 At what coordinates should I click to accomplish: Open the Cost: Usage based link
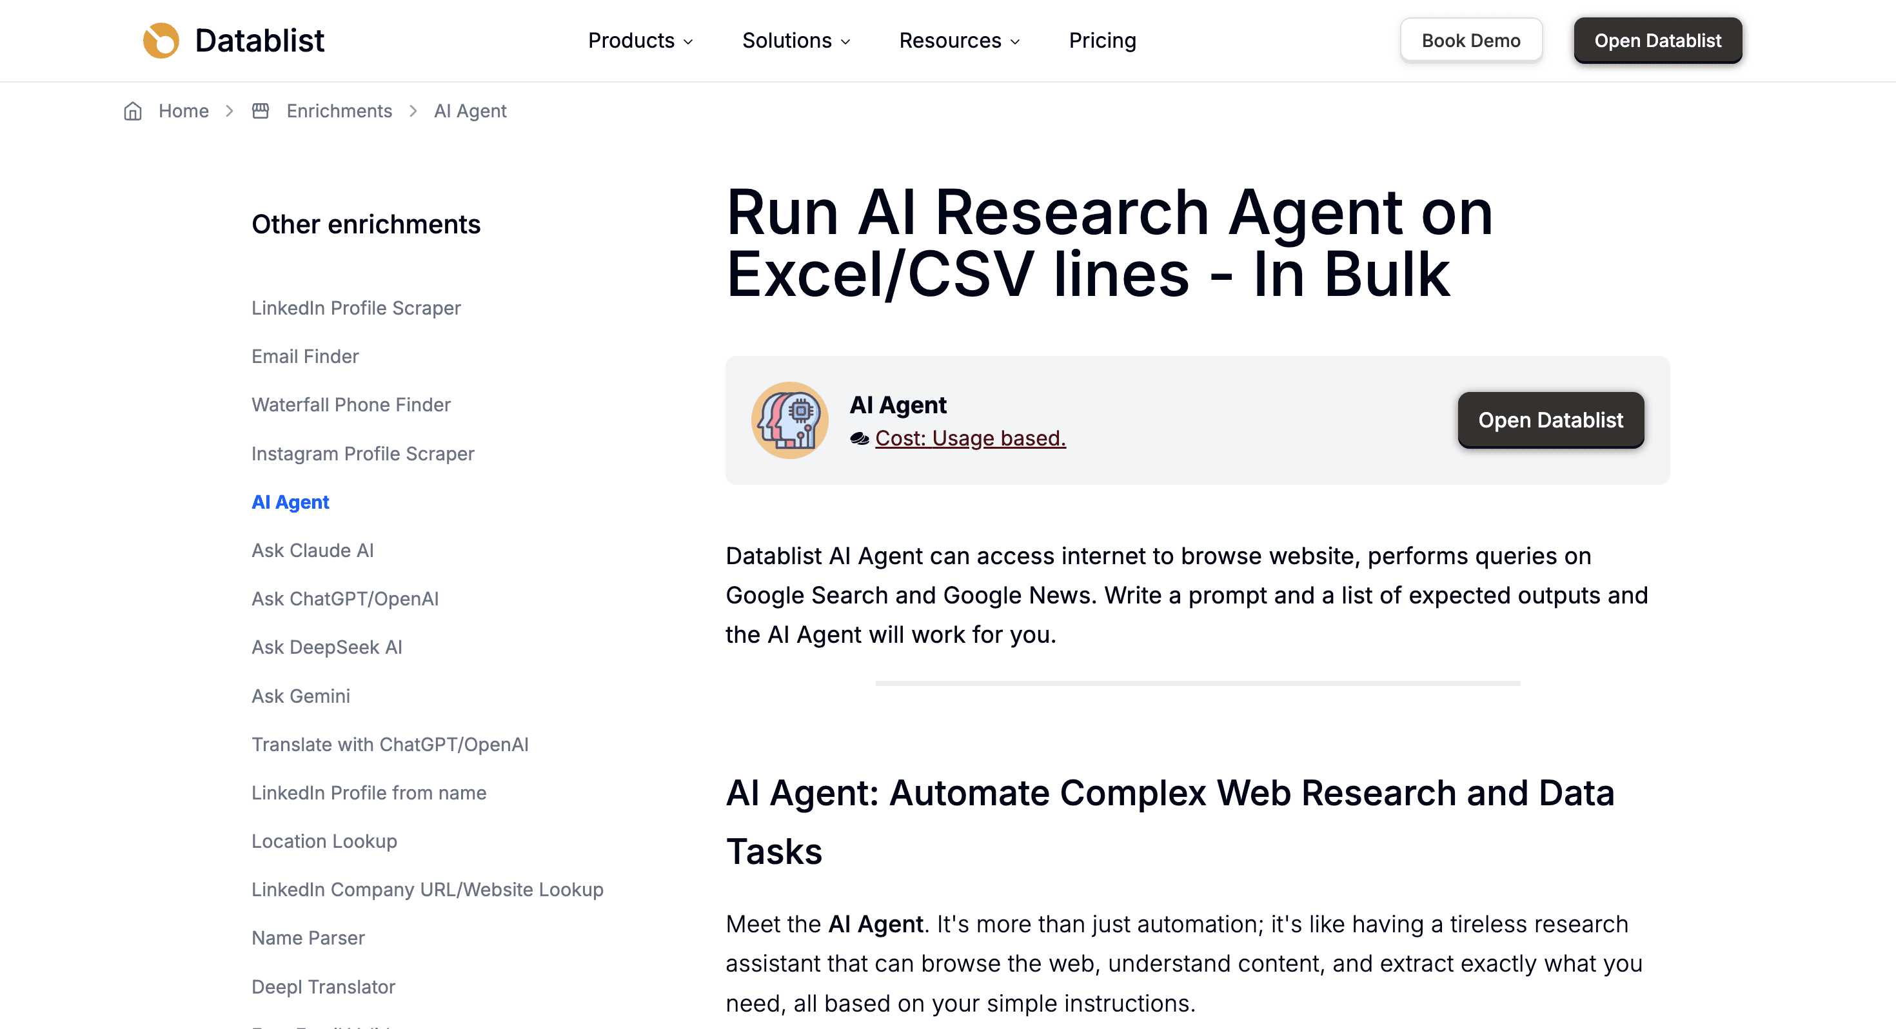(x=969, y=438)
